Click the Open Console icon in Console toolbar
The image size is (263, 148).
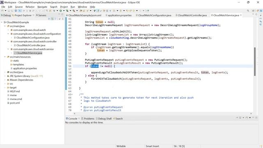pyautogui.click(x=247, y=118)
